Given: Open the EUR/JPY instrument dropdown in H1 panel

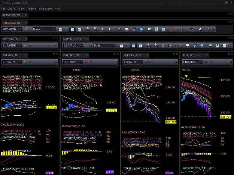Looking at the screenshot, I should click(201, 62).
